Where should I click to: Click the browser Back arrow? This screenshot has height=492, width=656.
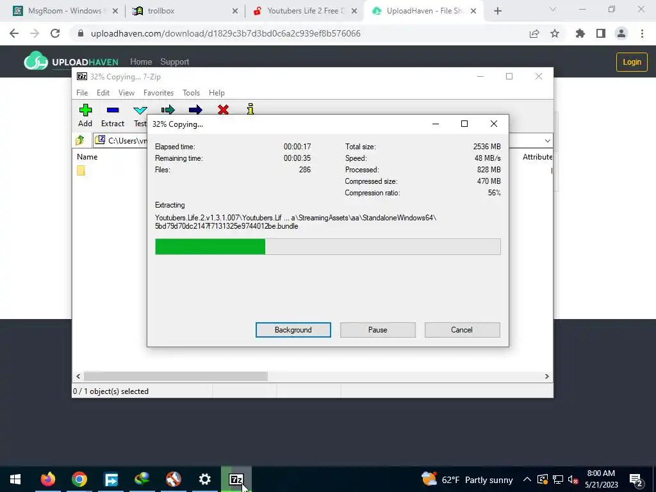pos(14,33)
